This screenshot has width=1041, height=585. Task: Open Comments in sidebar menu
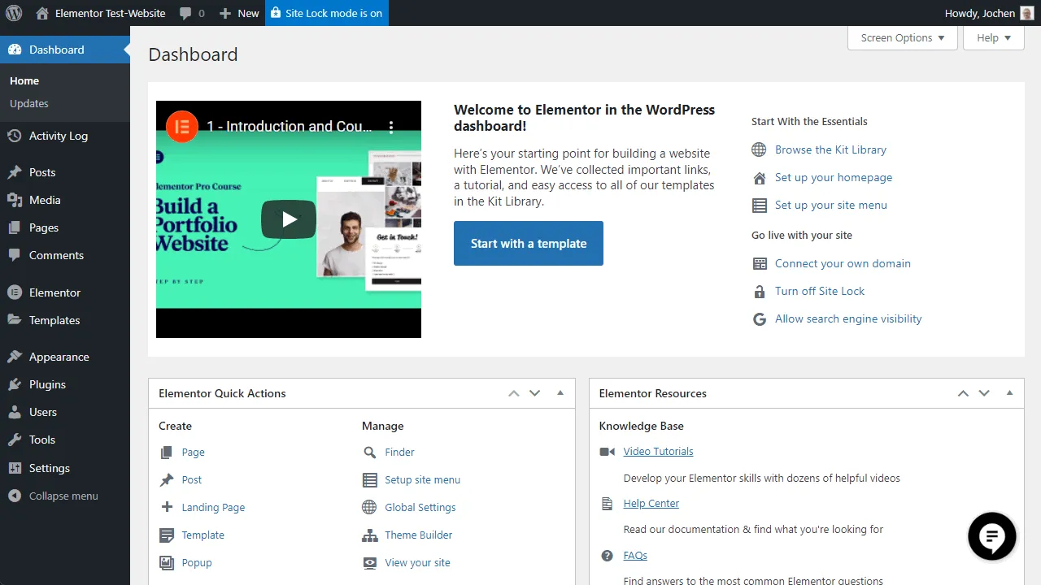point(65,255)
